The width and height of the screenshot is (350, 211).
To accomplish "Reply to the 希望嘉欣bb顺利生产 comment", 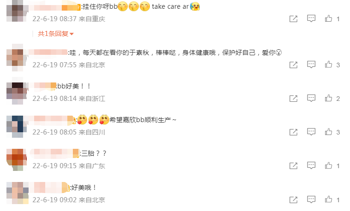I will (x=311, y=132).
